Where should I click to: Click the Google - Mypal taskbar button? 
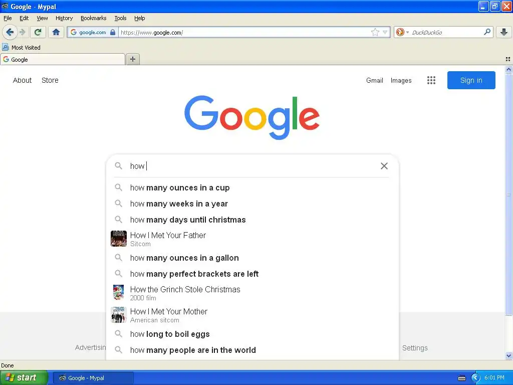tap(94, 378)
